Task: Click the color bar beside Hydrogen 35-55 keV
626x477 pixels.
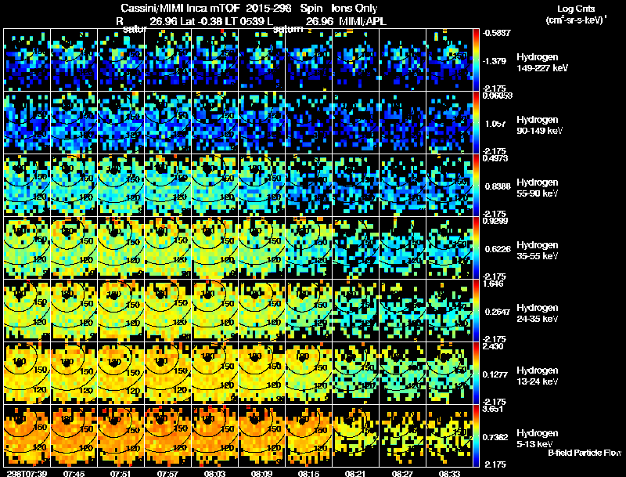Action: 476,248
